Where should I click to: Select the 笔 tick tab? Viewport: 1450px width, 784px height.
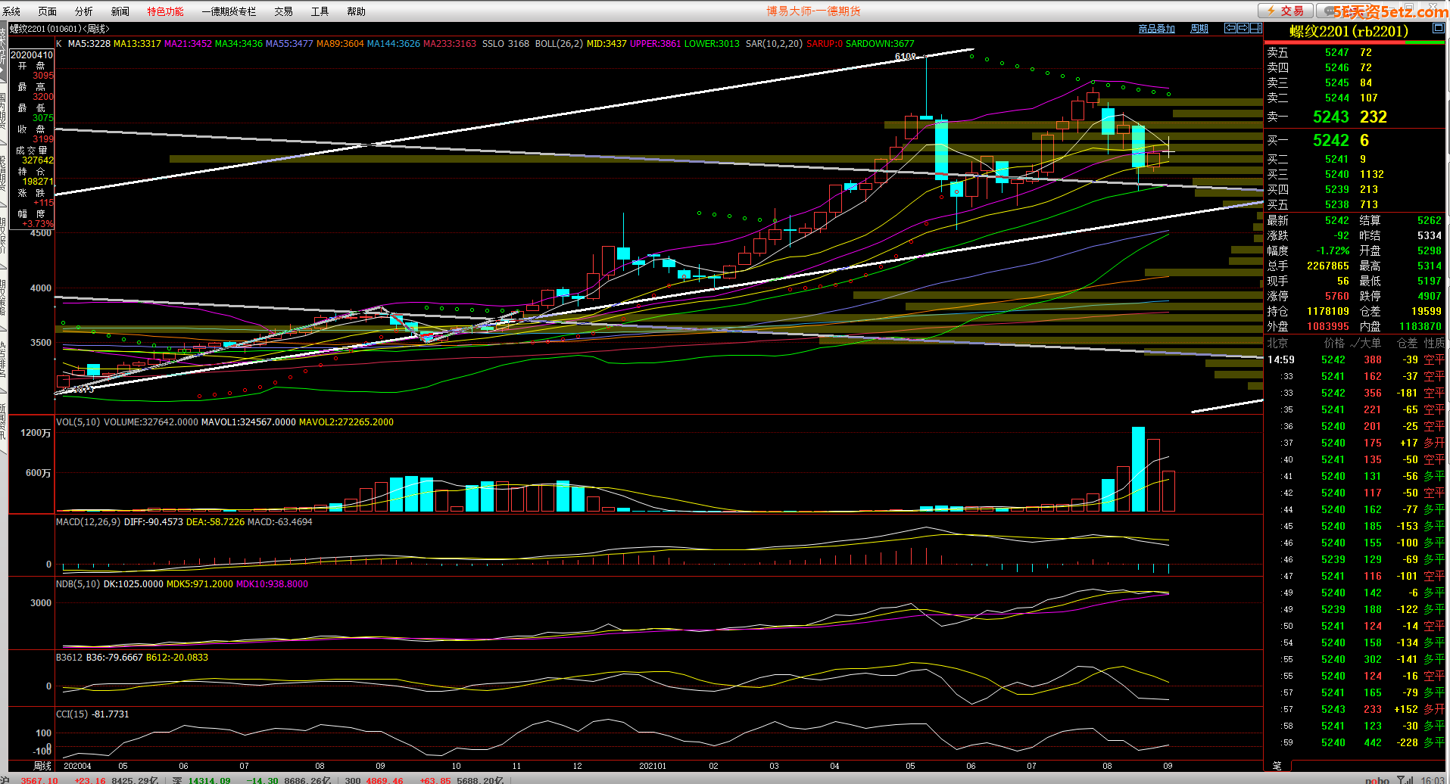[1277, 766]
